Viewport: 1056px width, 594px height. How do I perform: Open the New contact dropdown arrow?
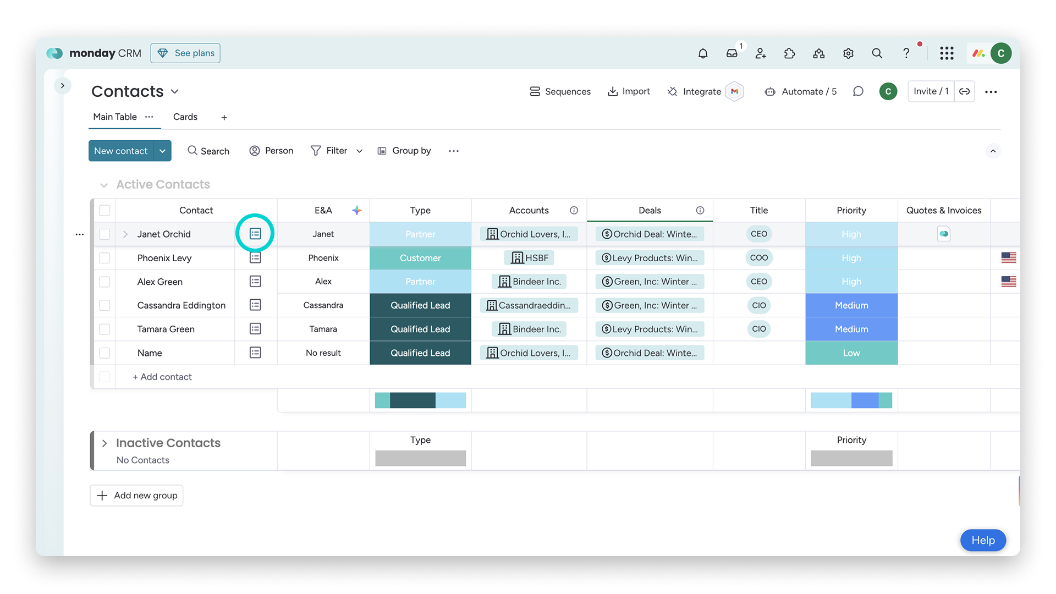tap(162, 151)
